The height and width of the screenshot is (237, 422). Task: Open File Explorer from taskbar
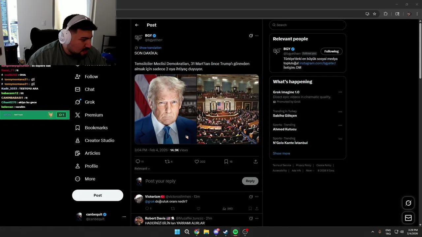(206, 232)
